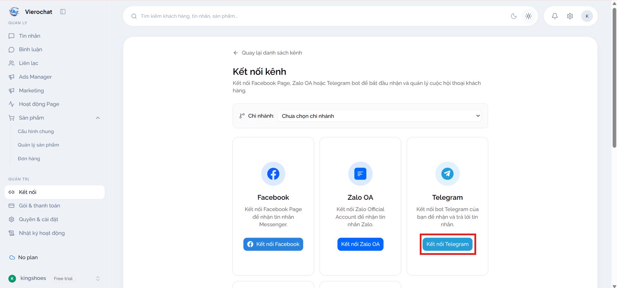Open Liên lạc contacts page
The height and width of the screenshot is (288, 617).
pyautogui.click(x=55, y=63)
